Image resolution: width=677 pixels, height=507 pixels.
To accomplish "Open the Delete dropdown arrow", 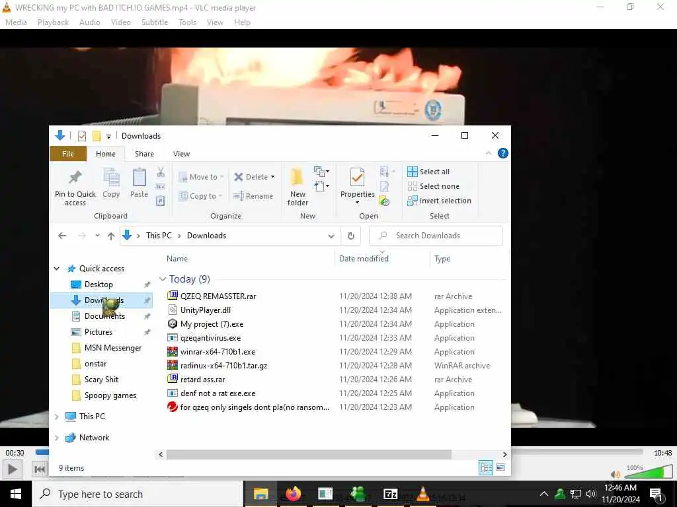I will point(272,177).
